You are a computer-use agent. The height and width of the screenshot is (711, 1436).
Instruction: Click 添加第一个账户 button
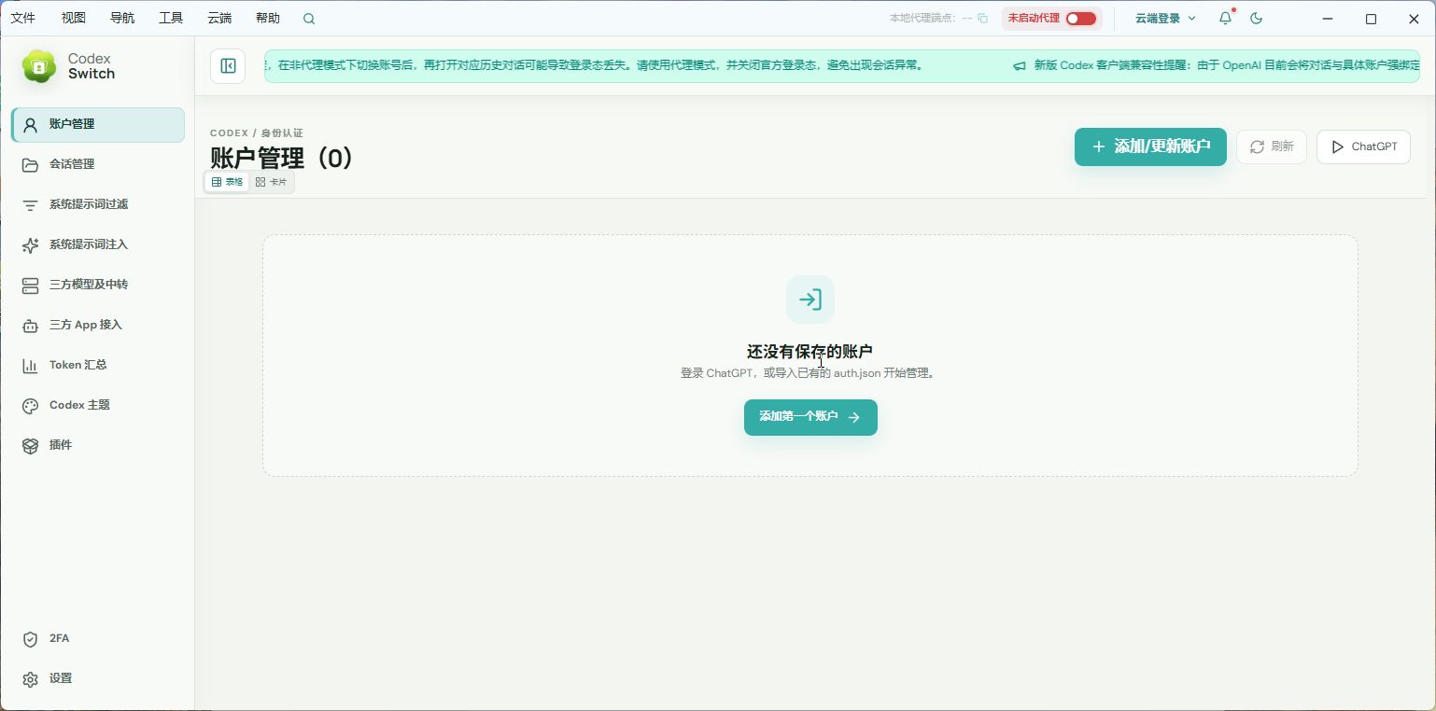click(x=810, y=417)
